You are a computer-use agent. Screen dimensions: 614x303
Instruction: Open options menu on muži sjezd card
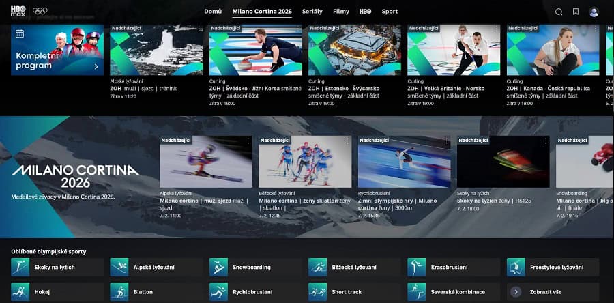tap(248, 141)
